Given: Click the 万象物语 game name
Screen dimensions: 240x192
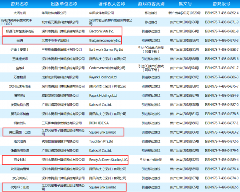Looking at the screenshot, I should click(x=20, y=77).
